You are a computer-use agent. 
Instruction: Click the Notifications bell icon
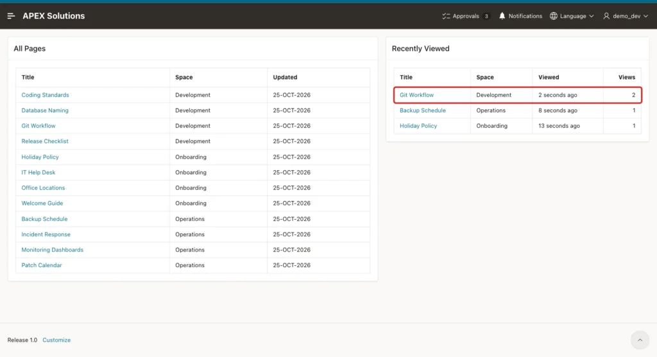502,16
